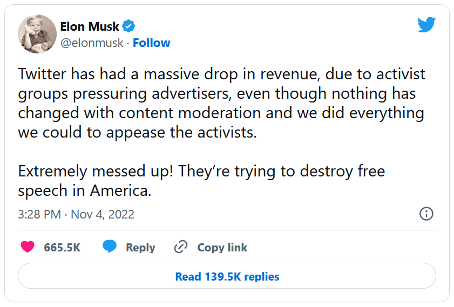The width and height of the screenshot is (454, 307).
Task: Read 139.5K replies
Action: [227, 277]
